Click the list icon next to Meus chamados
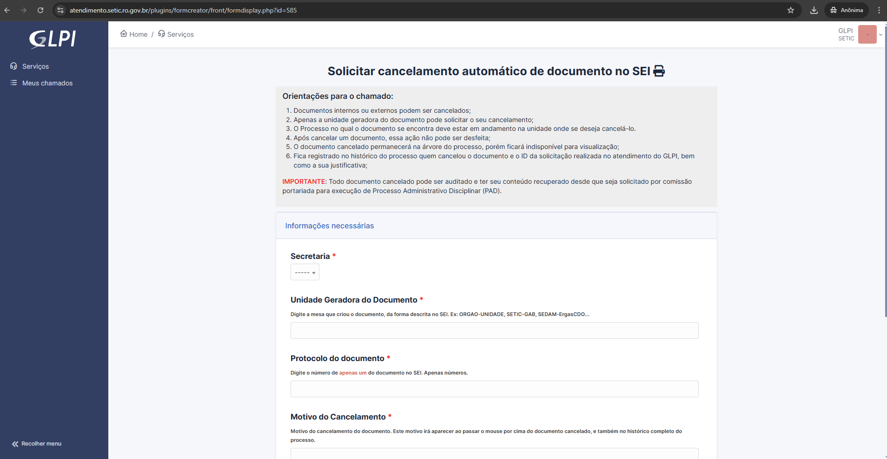The height and width of the screenshot is (459, 887). pyautogui.click(x=13, y=83)
